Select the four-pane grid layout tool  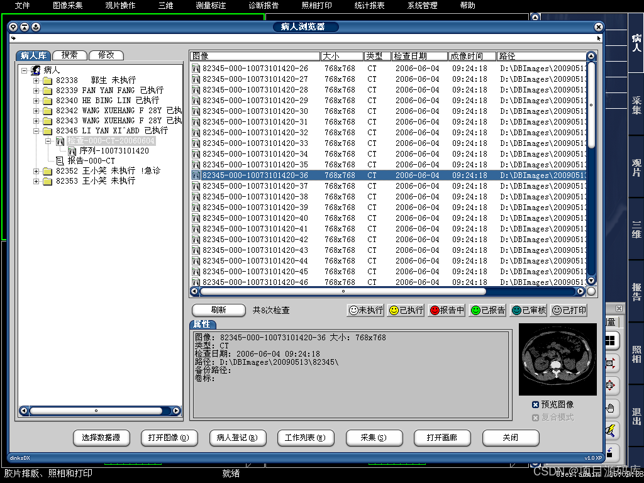coord(610,340)
